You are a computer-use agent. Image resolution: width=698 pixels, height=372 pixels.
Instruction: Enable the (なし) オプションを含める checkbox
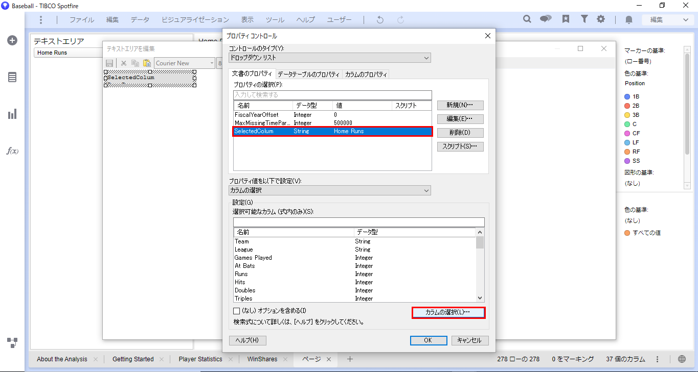[x=236, y=311]
